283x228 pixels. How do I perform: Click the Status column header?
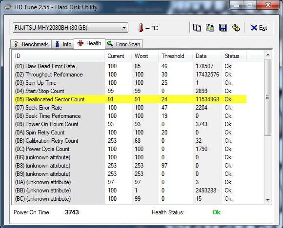coord(234,56)
